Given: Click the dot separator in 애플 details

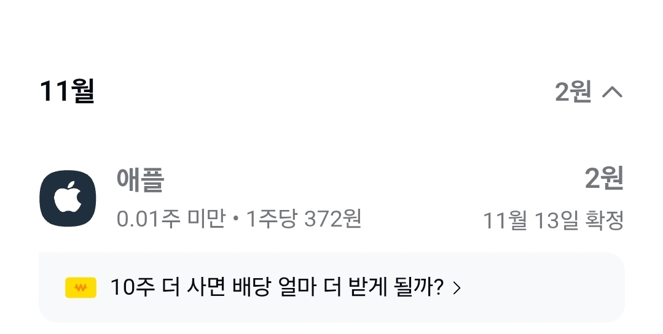Looking at the screenshot, I should pos(236,219).
